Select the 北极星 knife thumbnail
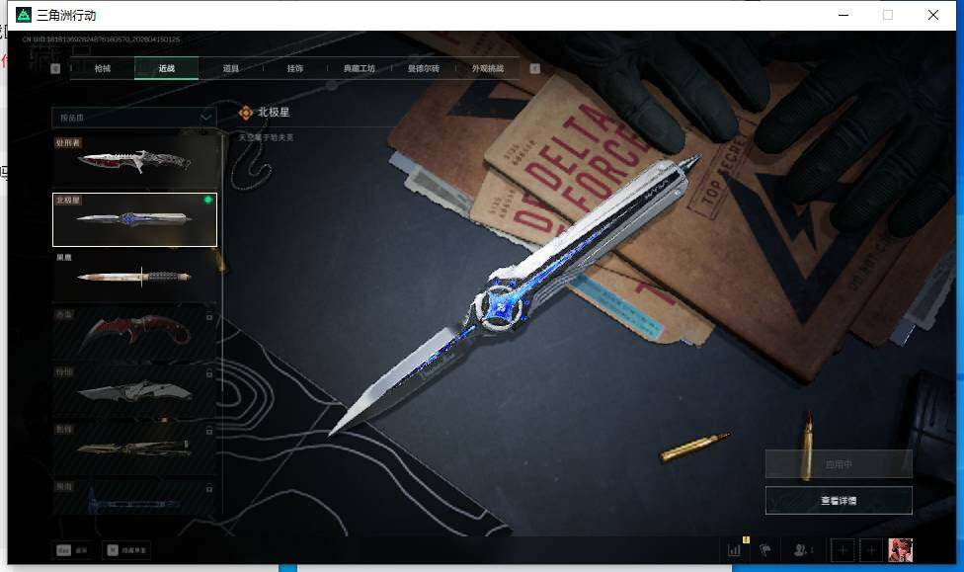The height and width of the screenshot is (572, 964). tap(134, 219)
